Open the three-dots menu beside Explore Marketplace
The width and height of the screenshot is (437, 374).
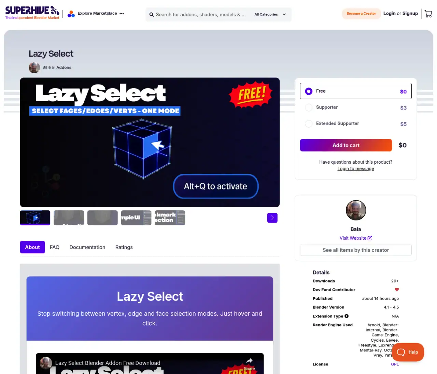[122, 14]
